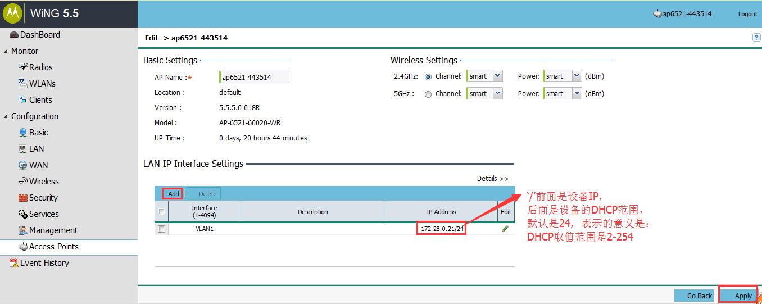Screen dimensions: 762x304
Task: Click the Radios icon in sidebar
Action: pyautogui.click(x=23, y=67)
